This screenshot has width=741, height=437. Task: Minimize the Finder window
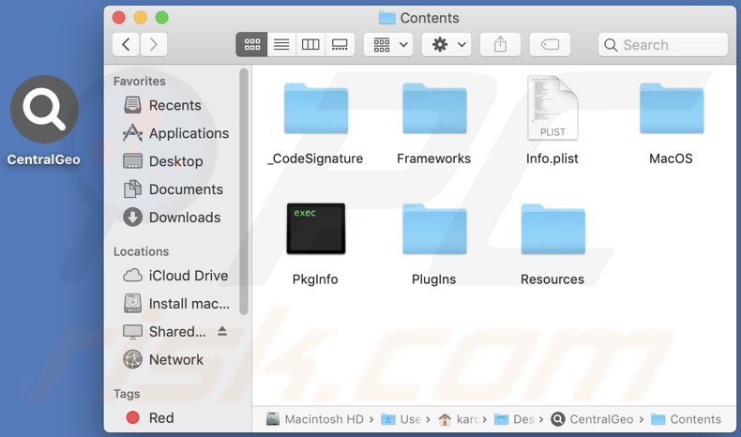click(141, 18)
